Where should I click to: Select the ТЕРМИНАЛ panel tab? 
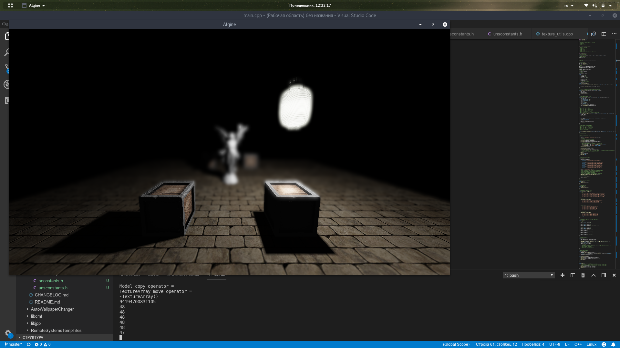(217, 275)
